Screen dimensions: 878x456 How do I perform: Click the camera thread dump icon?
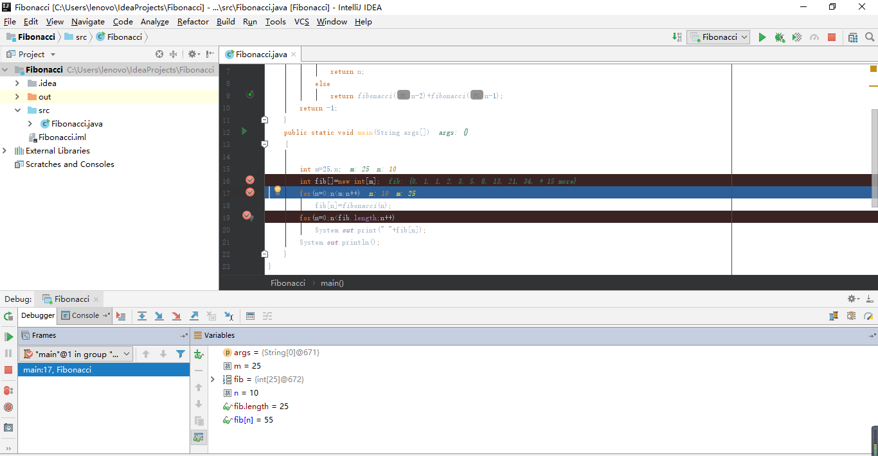tap(8, 428)
